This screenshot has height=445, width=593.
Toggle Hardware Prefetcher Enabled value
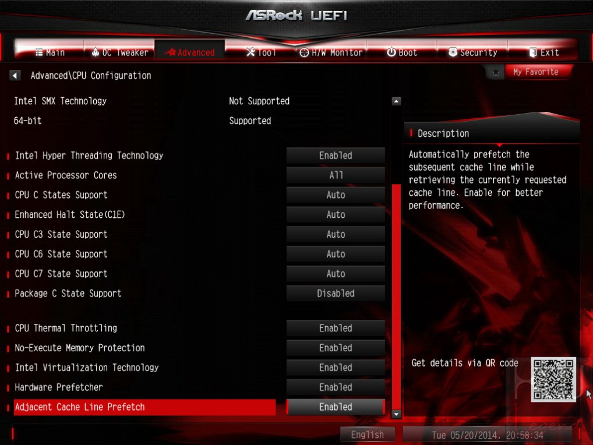(336, 387)
